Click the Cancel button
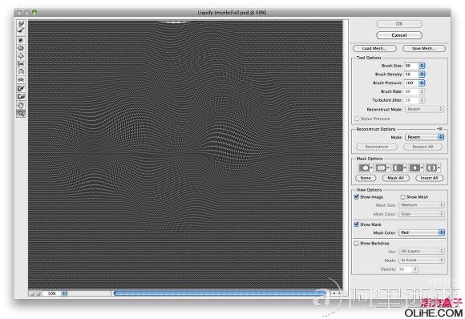 pyautogui.click(x=399, y=35)
